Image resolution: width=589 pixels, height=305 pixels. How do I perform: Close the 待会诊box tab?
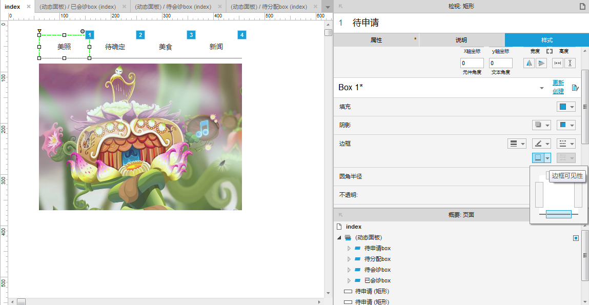click(x=220, y=7)
